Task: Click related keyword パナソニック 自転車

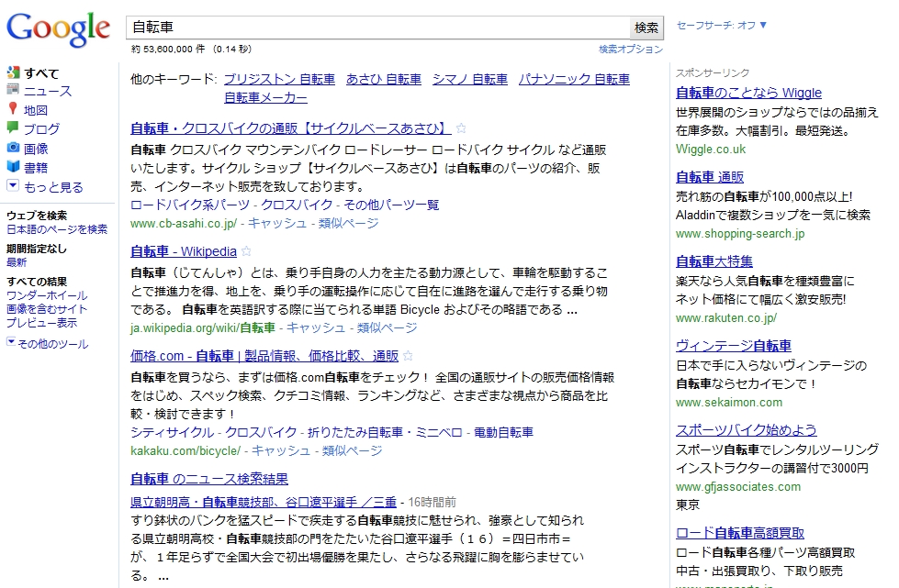Action: [574, 79]
